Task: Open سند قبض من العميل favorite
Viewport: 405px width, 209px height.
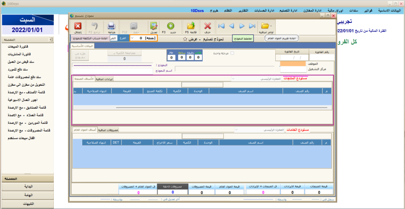Action: pos(20,62)
